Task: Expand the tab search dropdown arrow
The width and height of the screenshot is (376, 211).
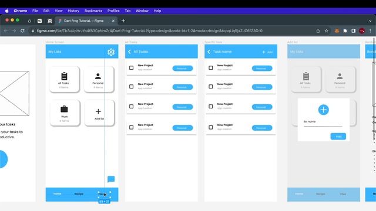Action: tap(370, 21)
